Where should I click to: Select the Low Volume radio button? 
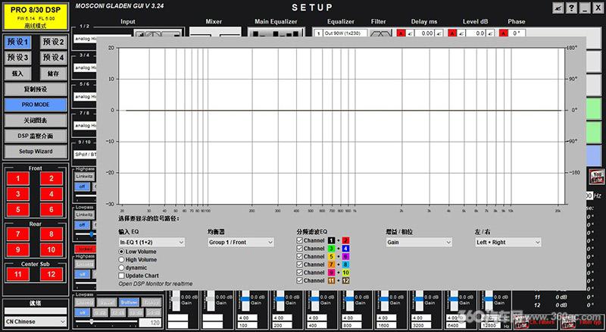tap(121, 252)
